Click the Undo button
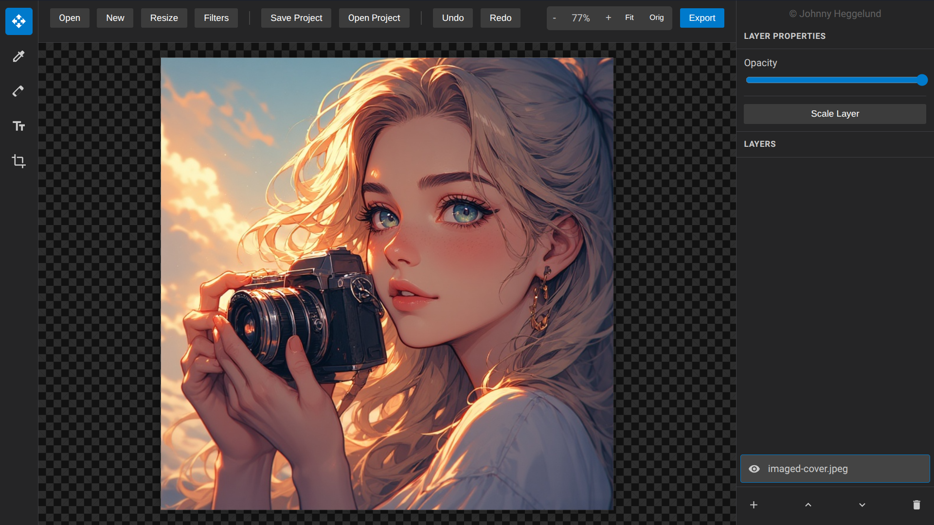Screen dimensions: 934x525 pyautogui.click(x=452, y=17)
